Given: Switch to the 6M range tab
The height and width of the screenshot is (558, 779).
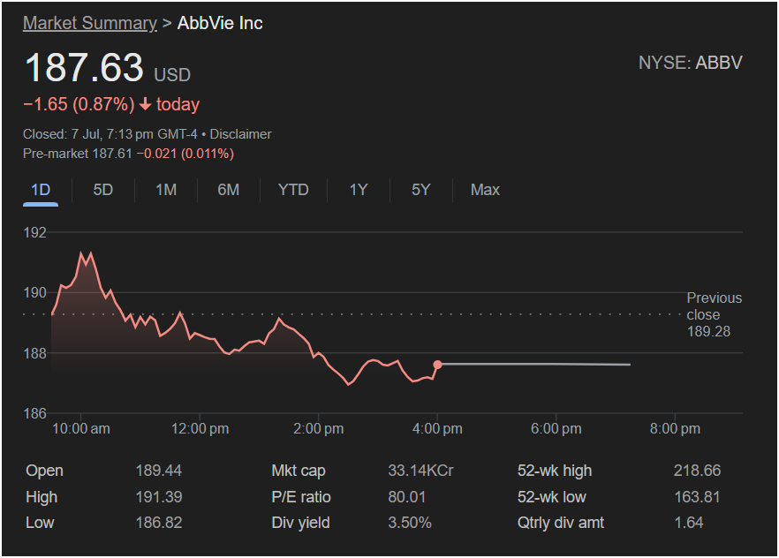Looking at the screenshot, I should tap(229, 190).
